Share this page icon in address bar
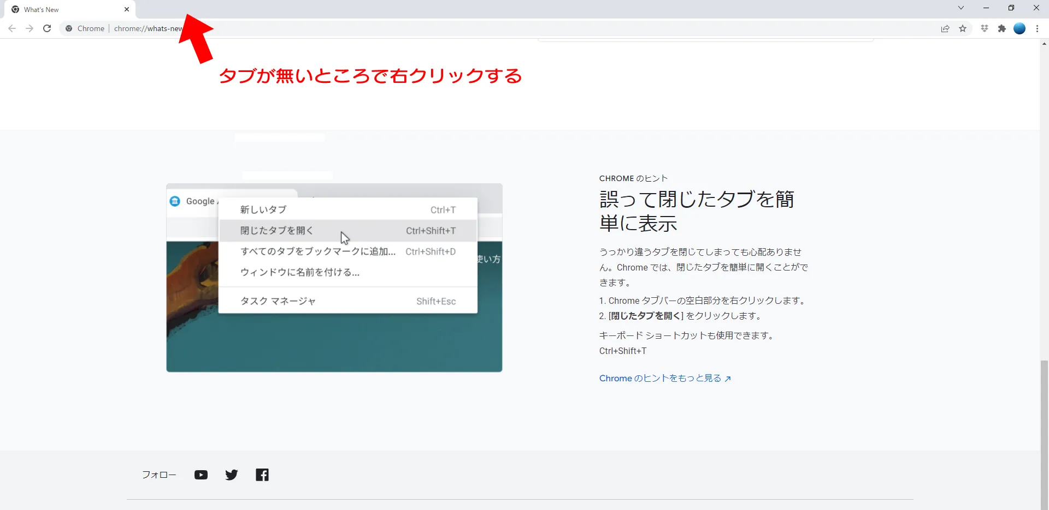The image size is (1049, 510). click(945, 28)
